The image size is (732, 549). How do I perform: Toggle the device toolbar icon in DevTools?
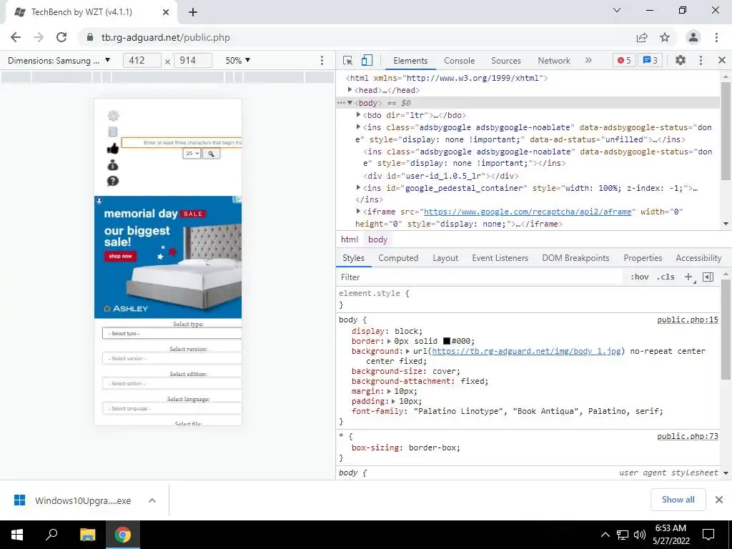[x=367, y=60]
